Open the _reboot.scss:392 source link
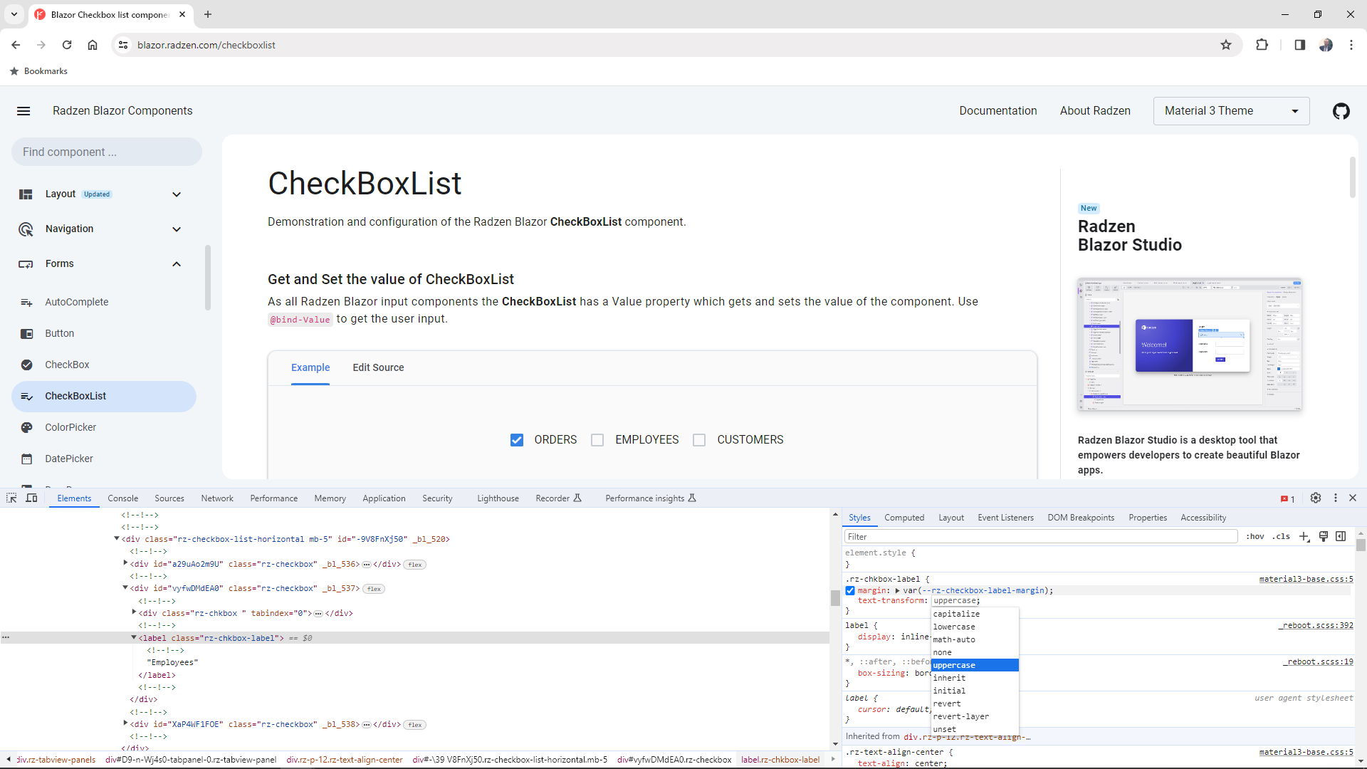Viewport: 1367px width, 769px height. pyautogui.click(x=1316, y=625)
